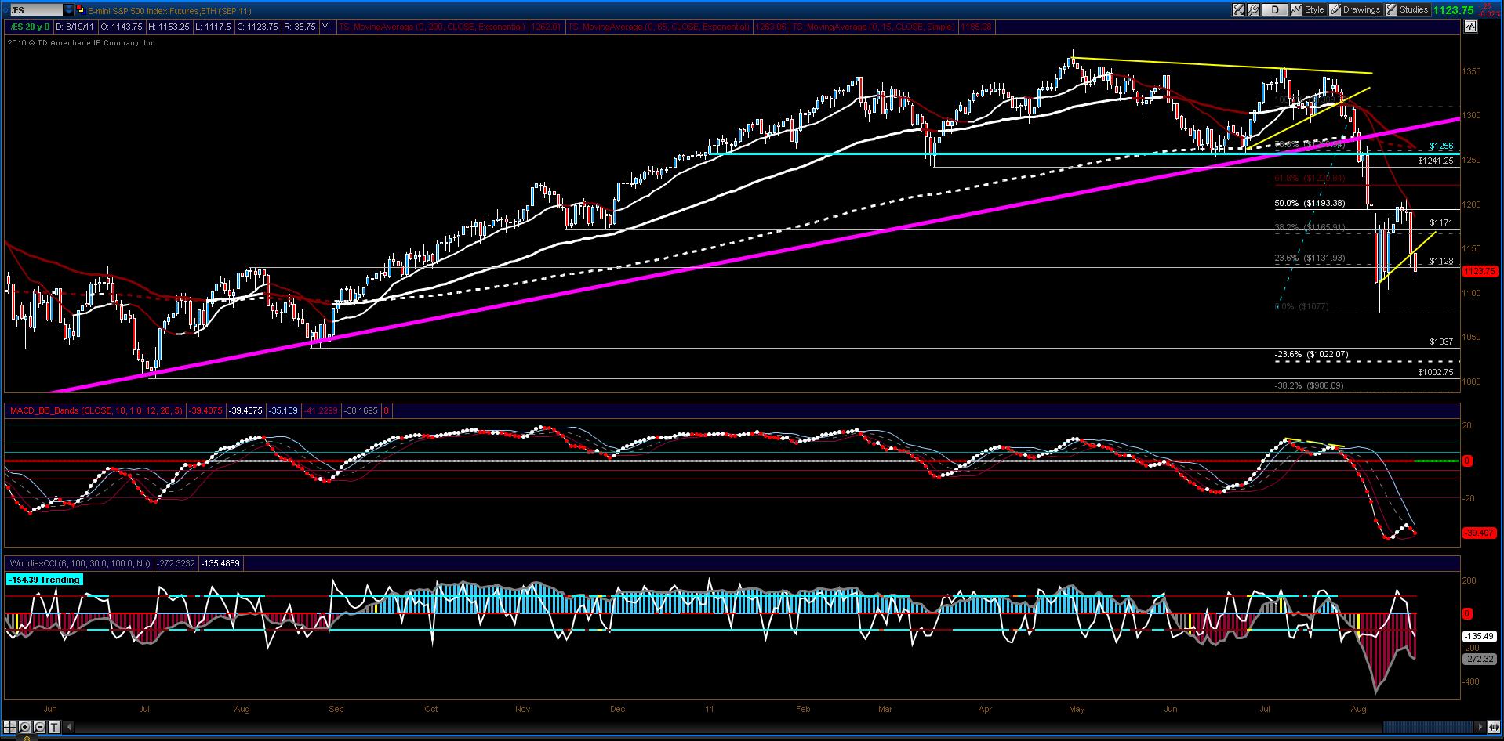This screenshot has width=1504, height=741.
Task: Select the '-38.2% ($988.09)' Fibonacci label
Action: 1309,386
